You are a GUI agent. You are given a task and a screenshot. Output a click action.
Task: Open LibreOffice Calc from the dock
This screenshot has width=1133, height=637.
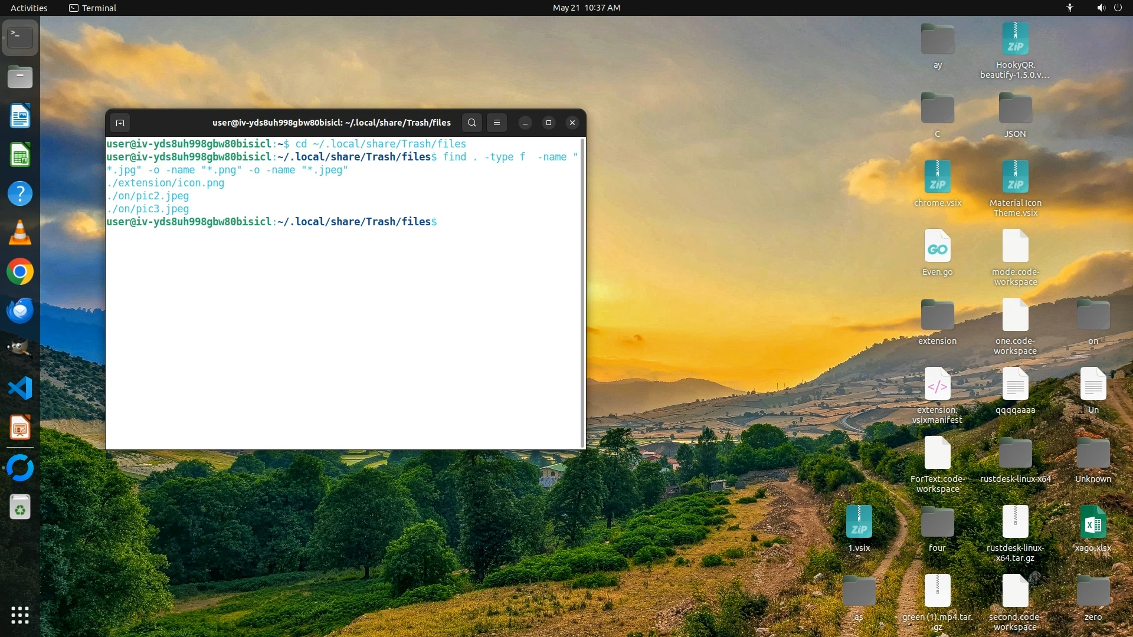pyautogui.click(x=20, y=156)
